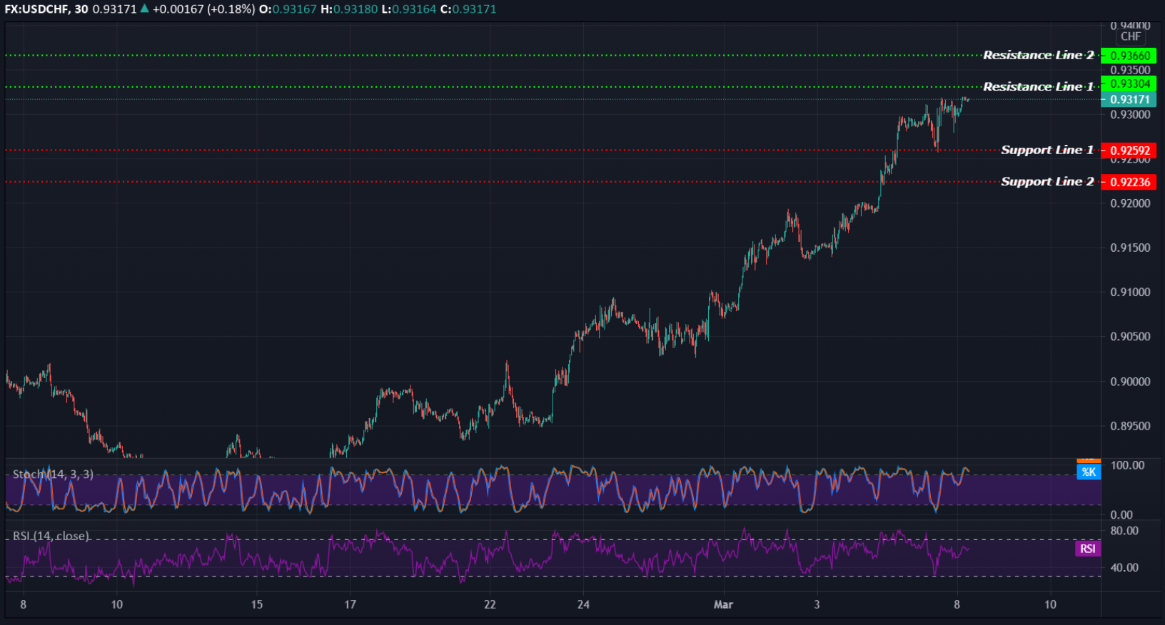
Task: Click the close value C:0.93171 in header
Action: click(468, 9)
